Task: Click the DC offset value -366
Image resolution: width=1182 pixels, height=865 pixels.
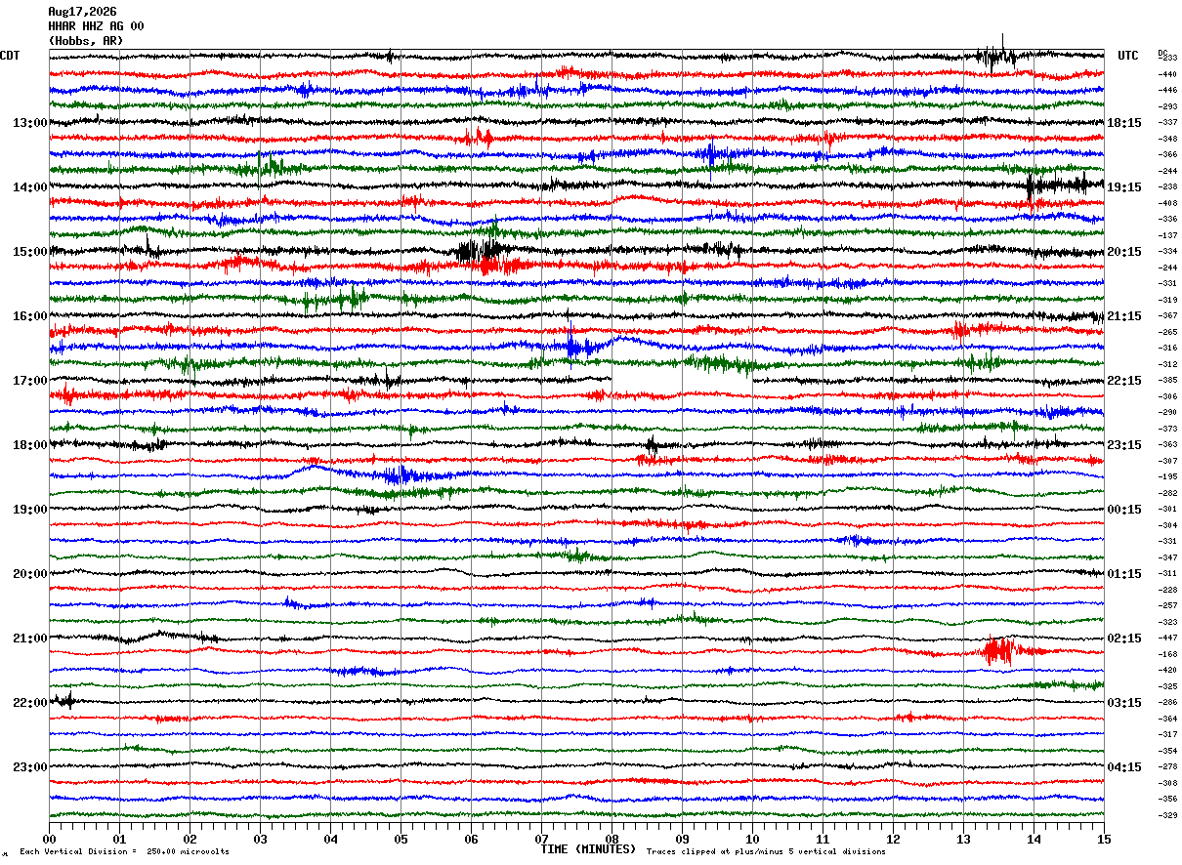Action: tap(1167, 154)
